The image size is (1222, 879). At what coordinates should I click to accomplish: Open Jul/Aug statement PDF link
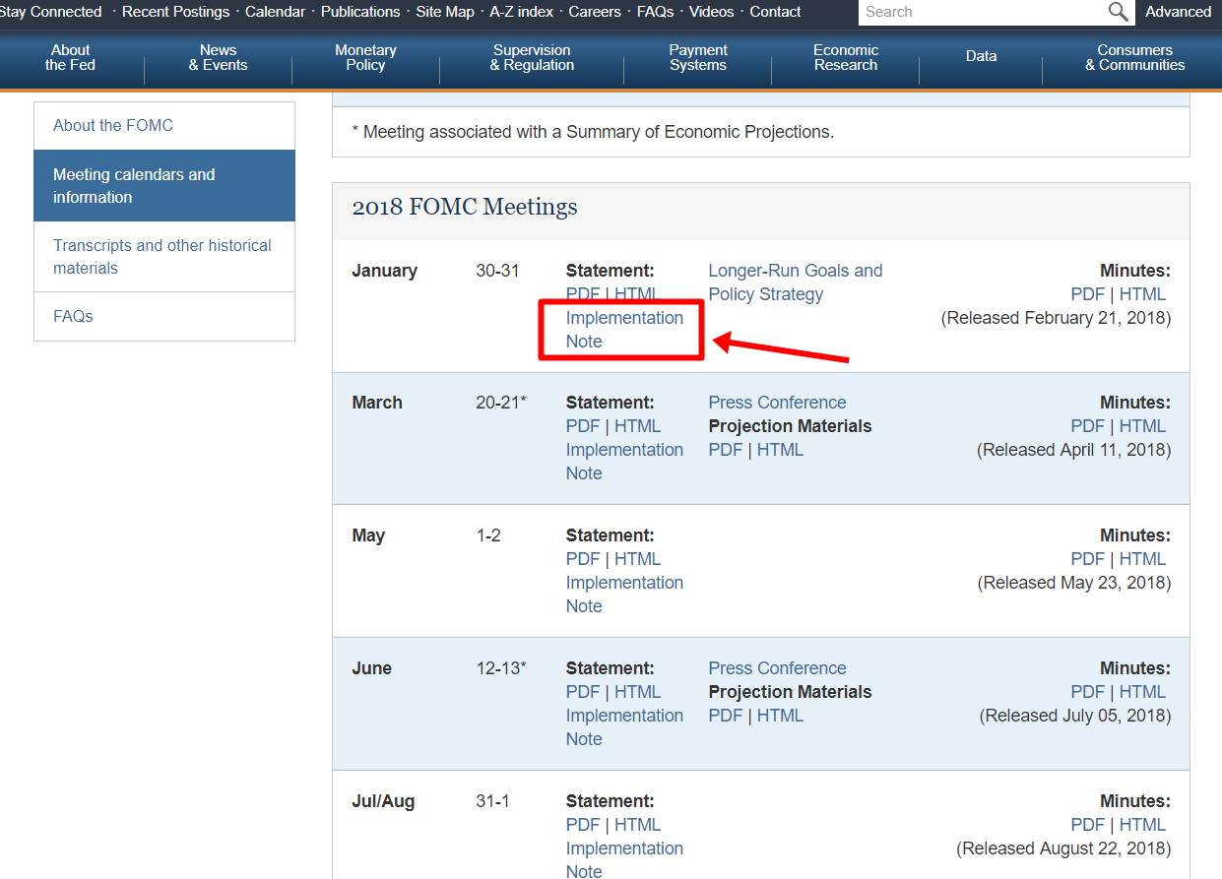(583, 825)
